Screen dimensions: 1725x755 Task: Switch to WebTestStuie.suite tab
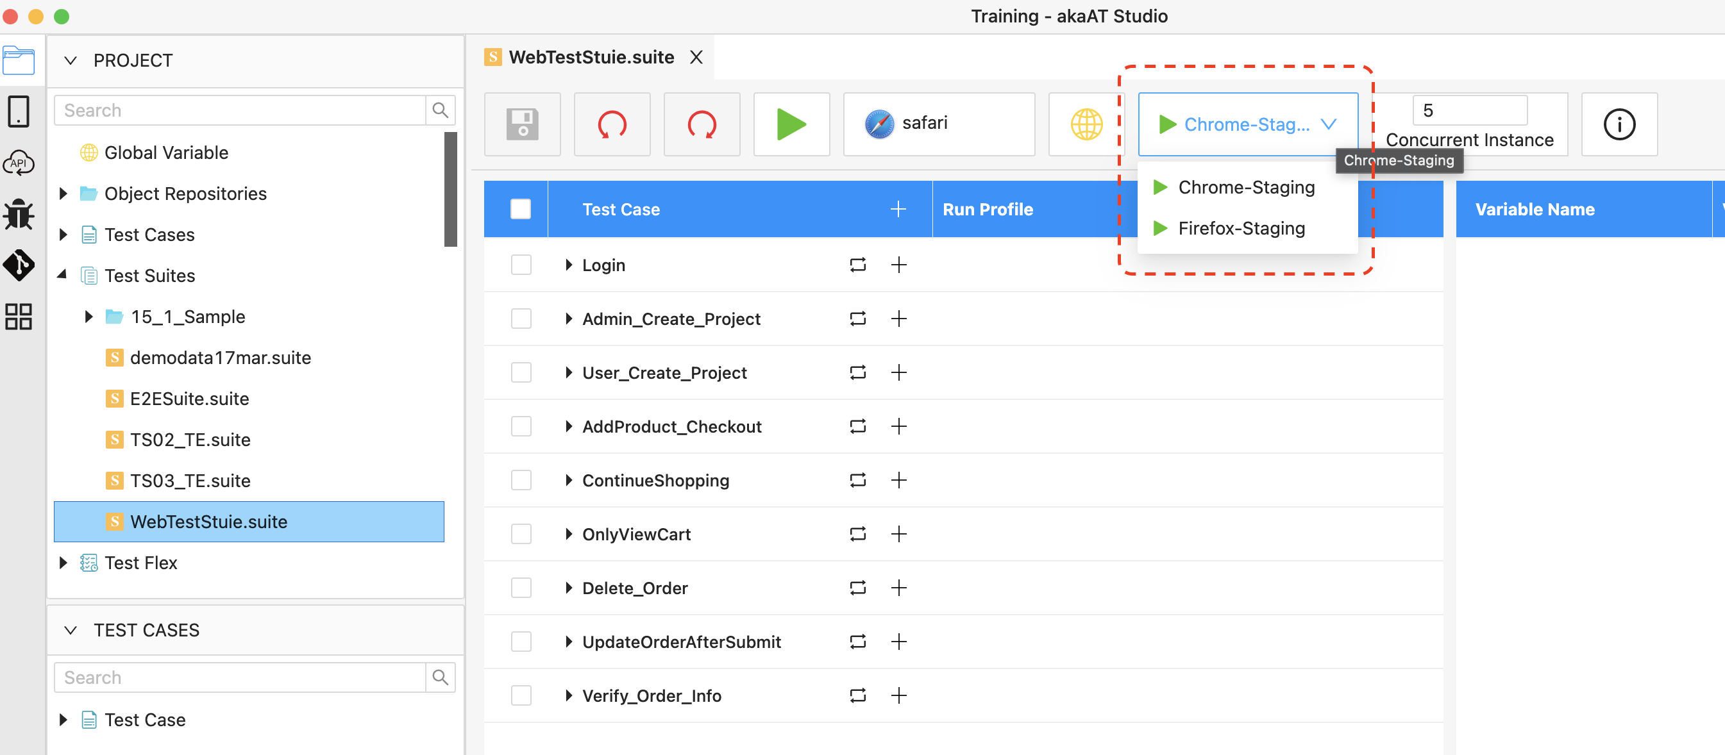click(x=591, y=58)
